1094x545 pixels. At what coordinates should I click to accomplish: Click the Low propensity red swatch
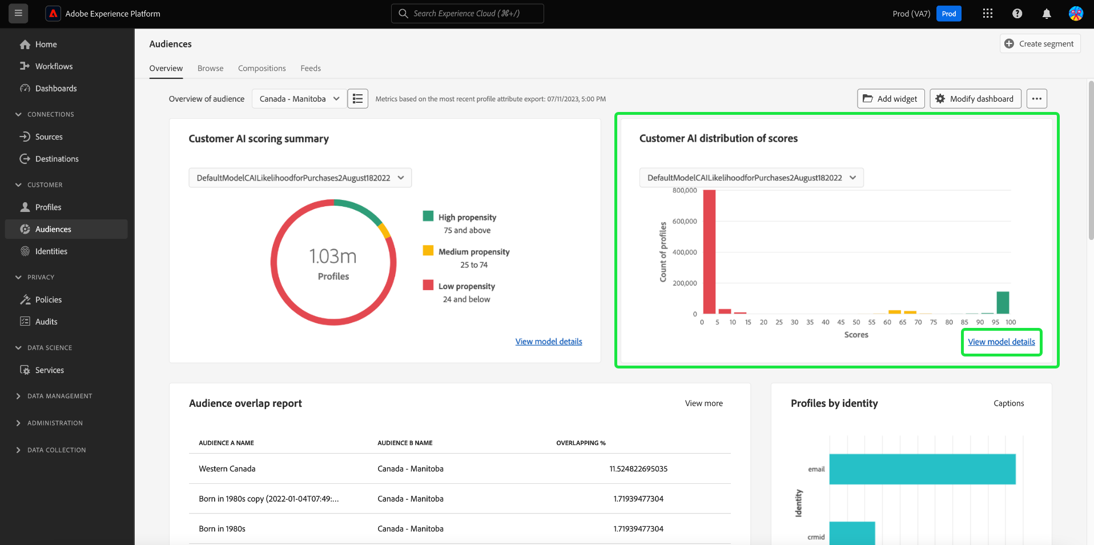click(428, 284)
